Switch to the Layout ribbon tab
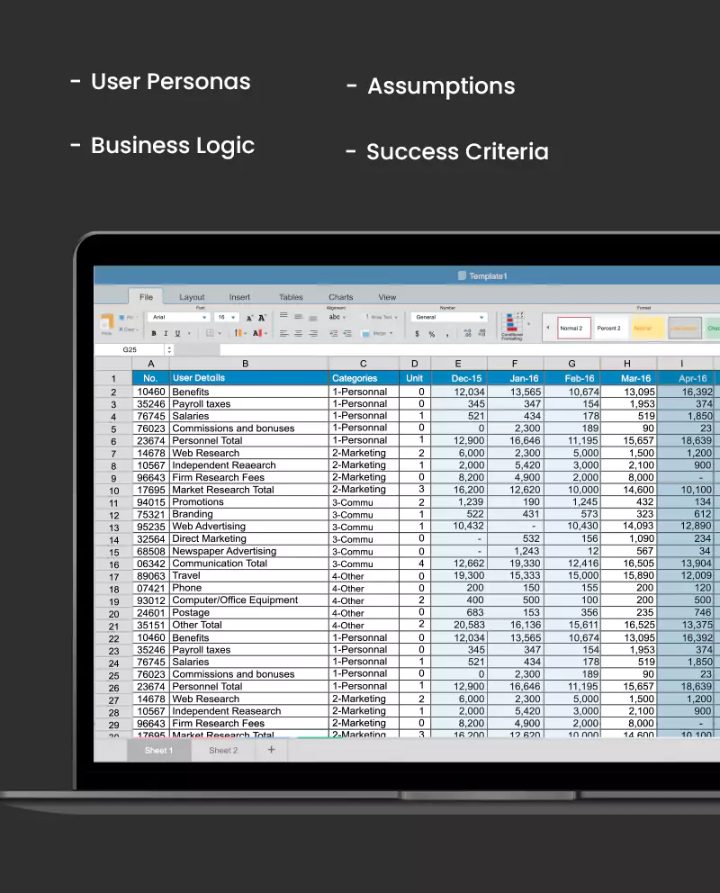The image size is (720, 893). point(192,297)
